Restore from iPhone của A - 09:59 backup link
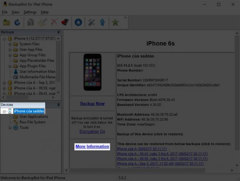 pos(162,159)
